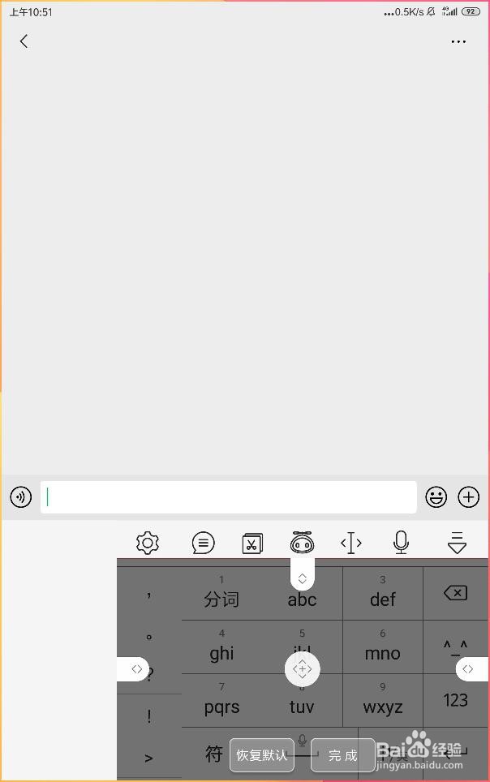The width and height of the screenshot is (490, 782).
Task: Tap the 完成 done button
Action: [343, 755]
